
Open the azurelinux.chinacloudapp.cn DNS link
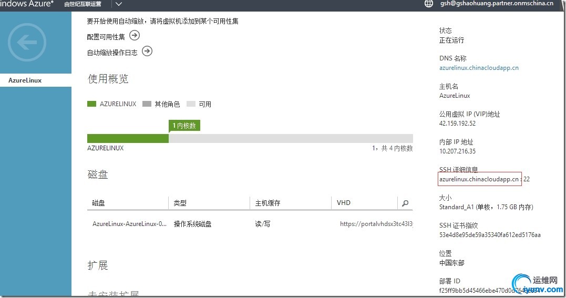point(479,68)
